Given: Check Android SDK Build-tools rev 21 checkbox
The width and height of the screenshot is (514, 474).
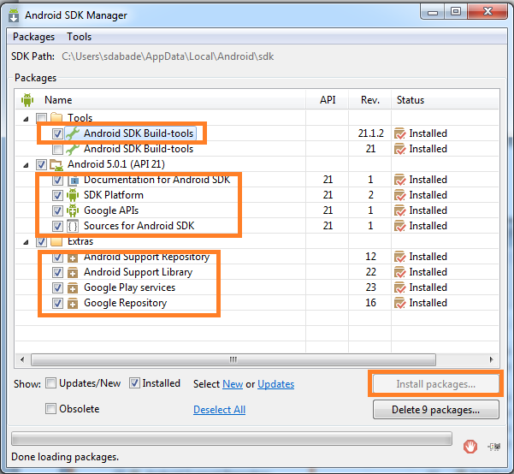Looking at the screenshot, I should 57,149.
